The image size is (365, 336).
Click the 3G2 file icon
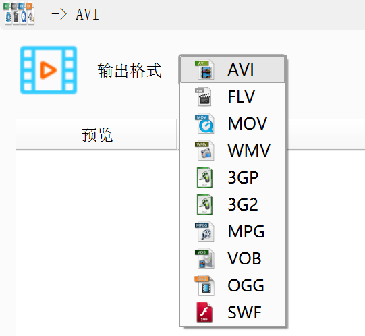204,204
